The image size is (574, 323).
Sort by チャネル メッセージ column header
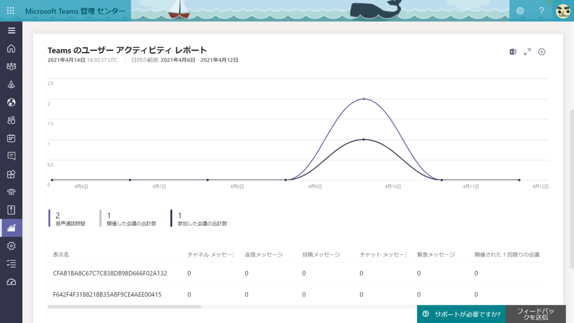coord(211,255)
